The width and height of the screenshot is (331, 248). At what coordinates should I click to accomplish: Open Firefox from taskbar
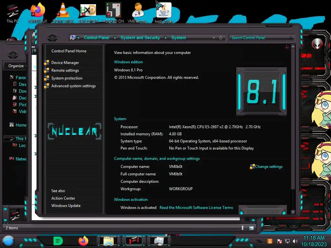click(x=83, y=241)
